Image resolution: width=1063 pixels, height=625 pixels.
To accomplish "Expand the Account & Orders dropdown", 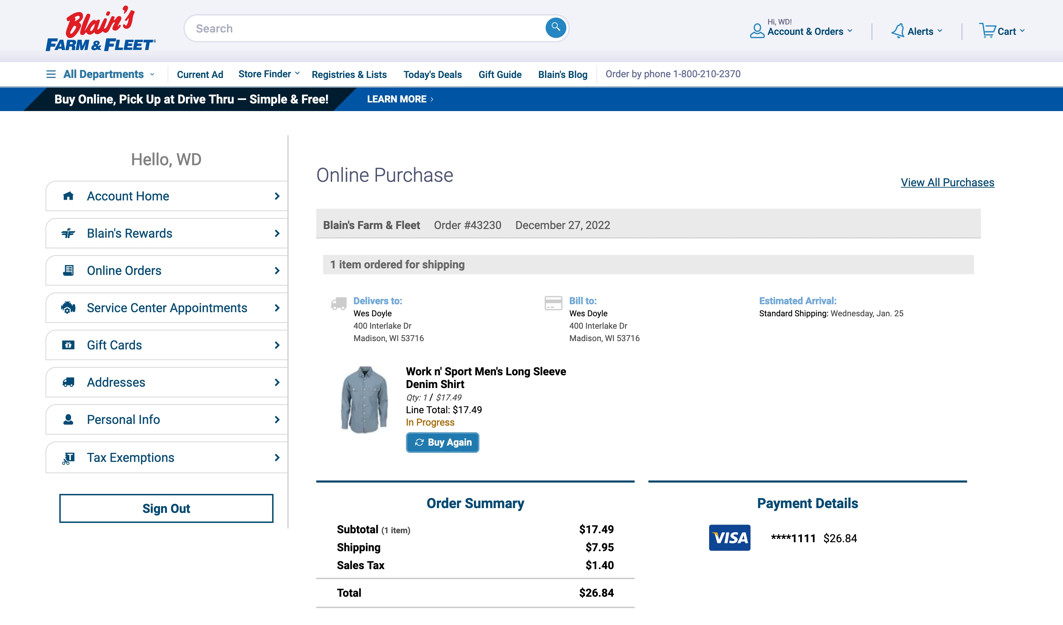I will click(810, 31).
